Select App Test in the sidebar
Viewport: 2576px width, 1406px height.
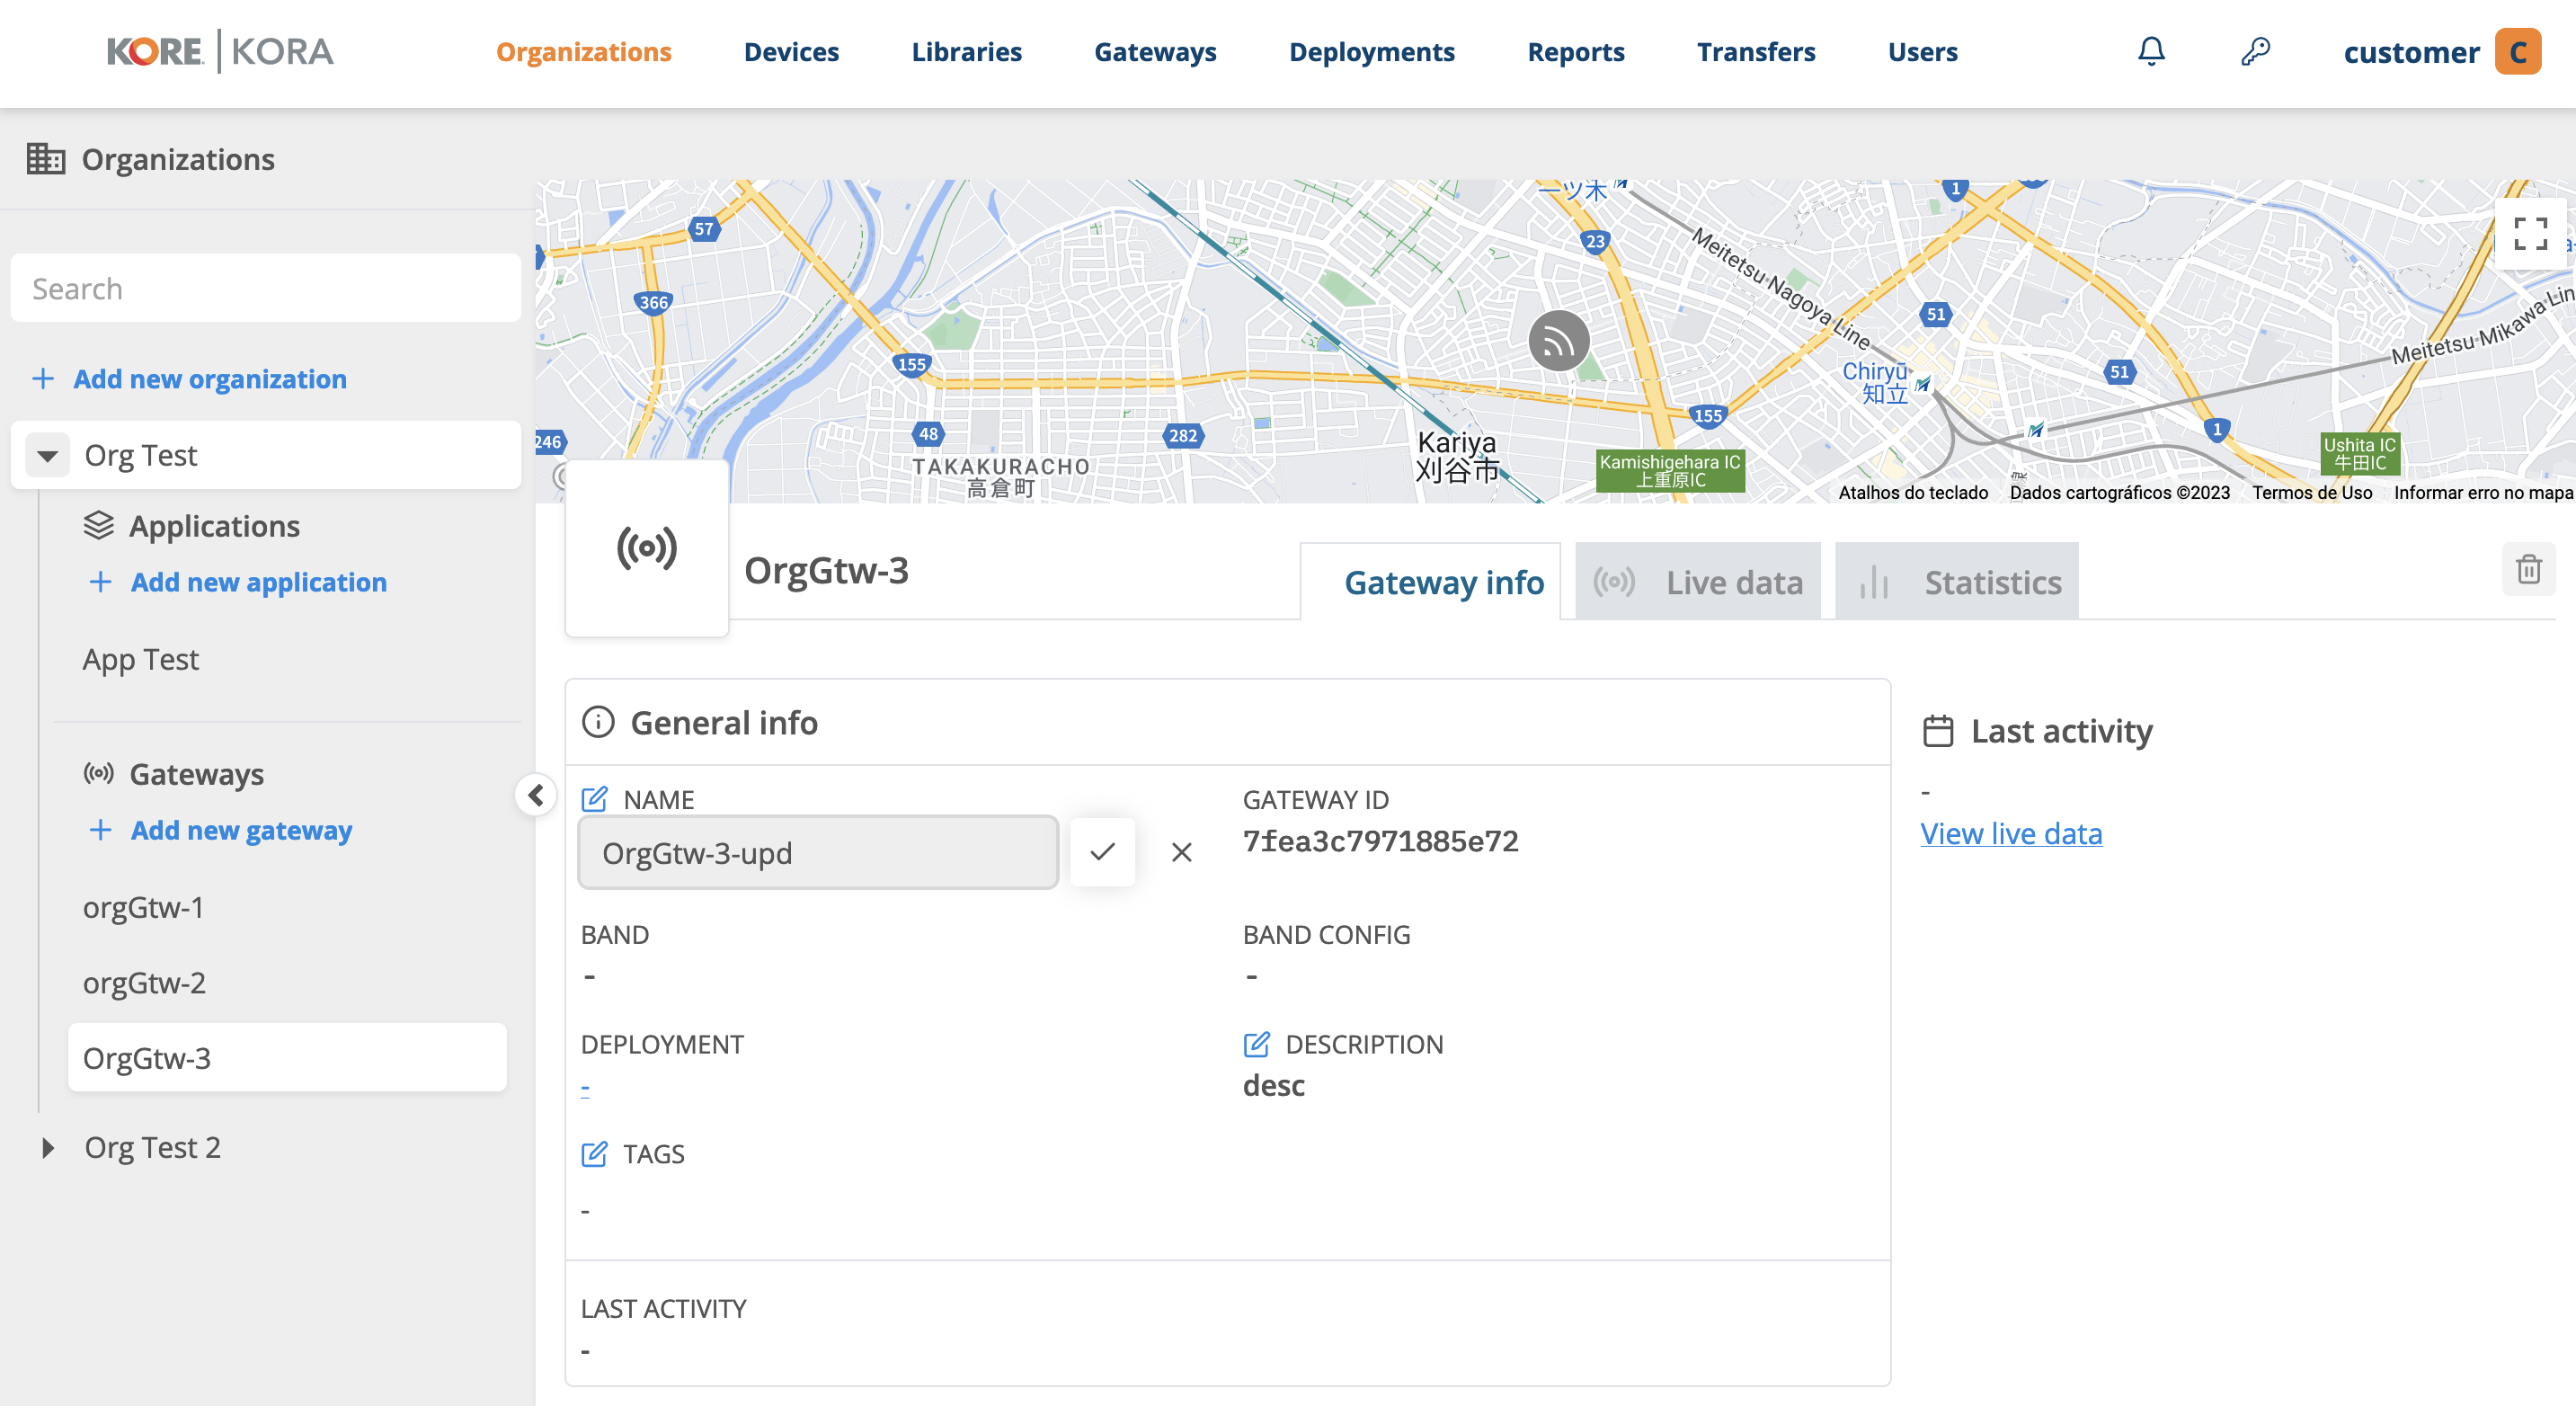coord(141,659)
